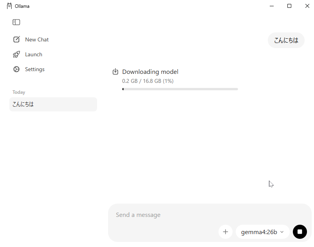This screenshot has height=247, width=314.
Task: Click the New Chat compose icon
Action: pos(16,39)
